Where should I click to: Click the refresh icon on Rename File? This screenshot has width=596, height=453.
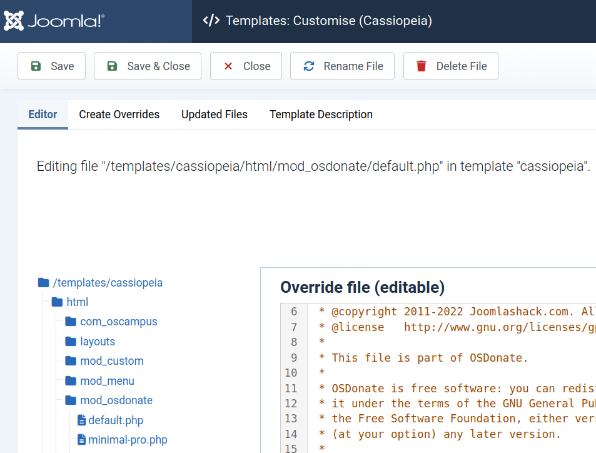(308, 66)
